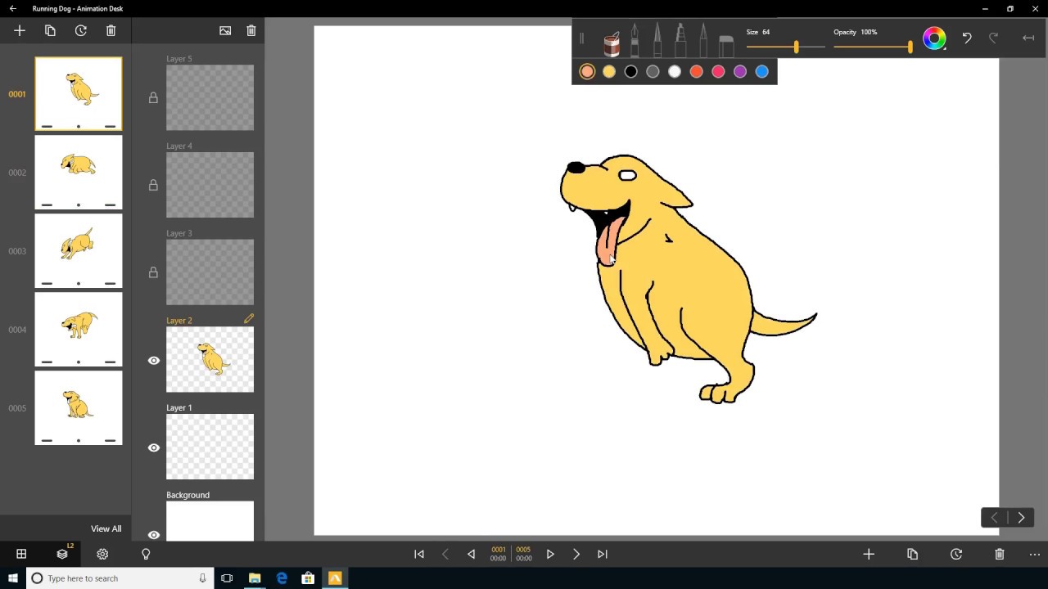Jump to the last frame
This screenshot has height=589, width=1048.
603,554
